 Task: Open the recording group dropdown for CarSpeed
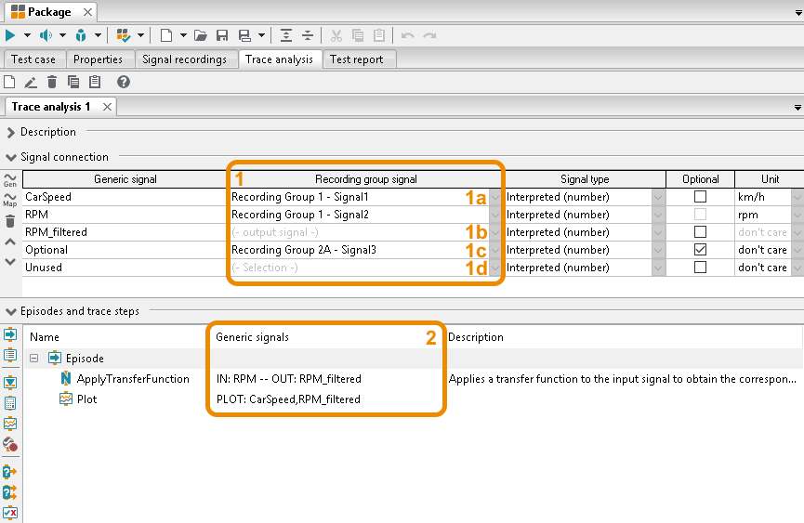point(494,197)
